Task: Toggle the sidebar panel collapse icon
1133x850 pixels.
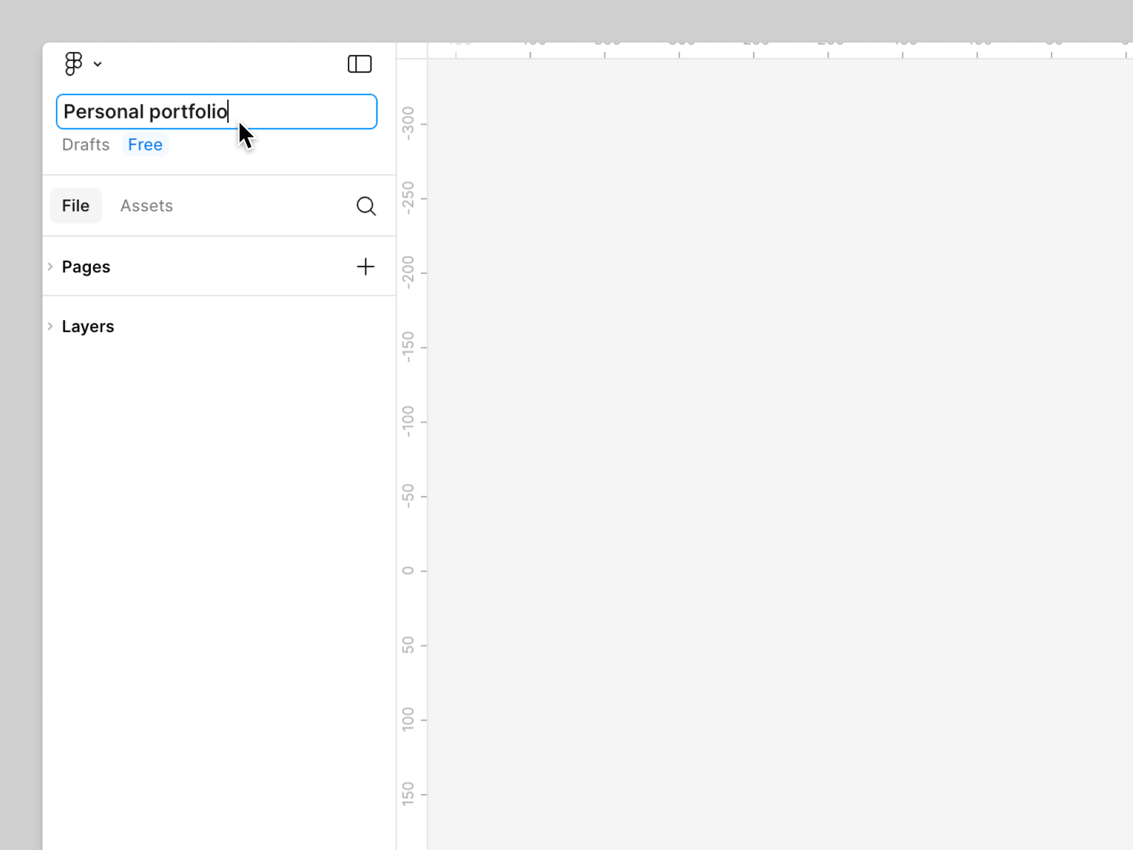Action: tap(359, 64)
